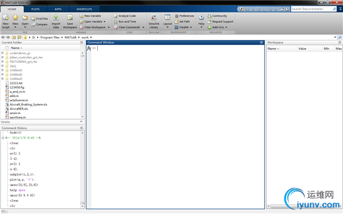Click the fx function browser icon
This screenshot has height=214, width=343.
[89, 48]
